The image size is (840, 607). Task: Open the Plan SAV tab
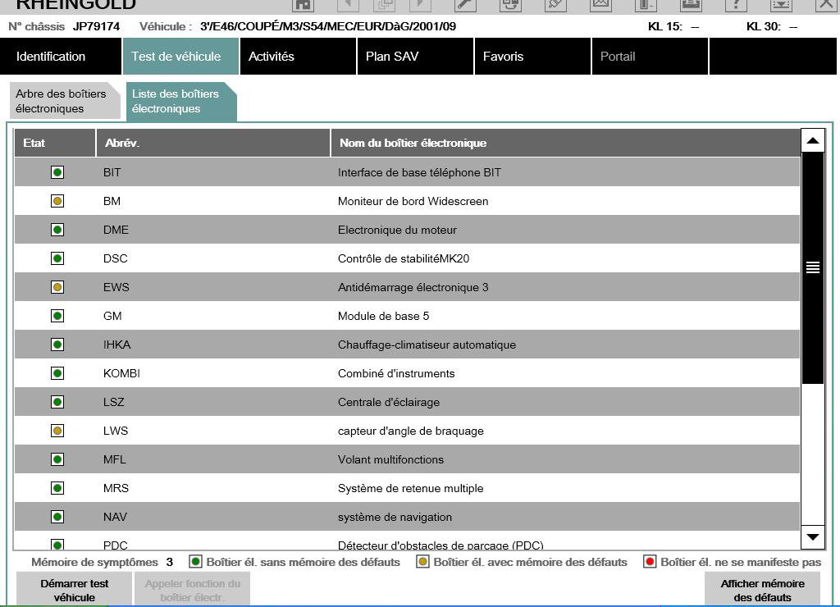click(415, 57)
